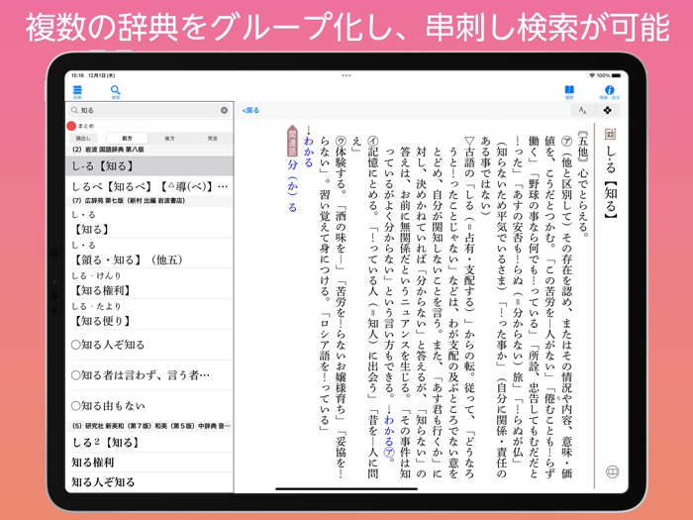The image size is (693, 520).
Task: Select the 見出し search mode button
Action: [83, 139]
